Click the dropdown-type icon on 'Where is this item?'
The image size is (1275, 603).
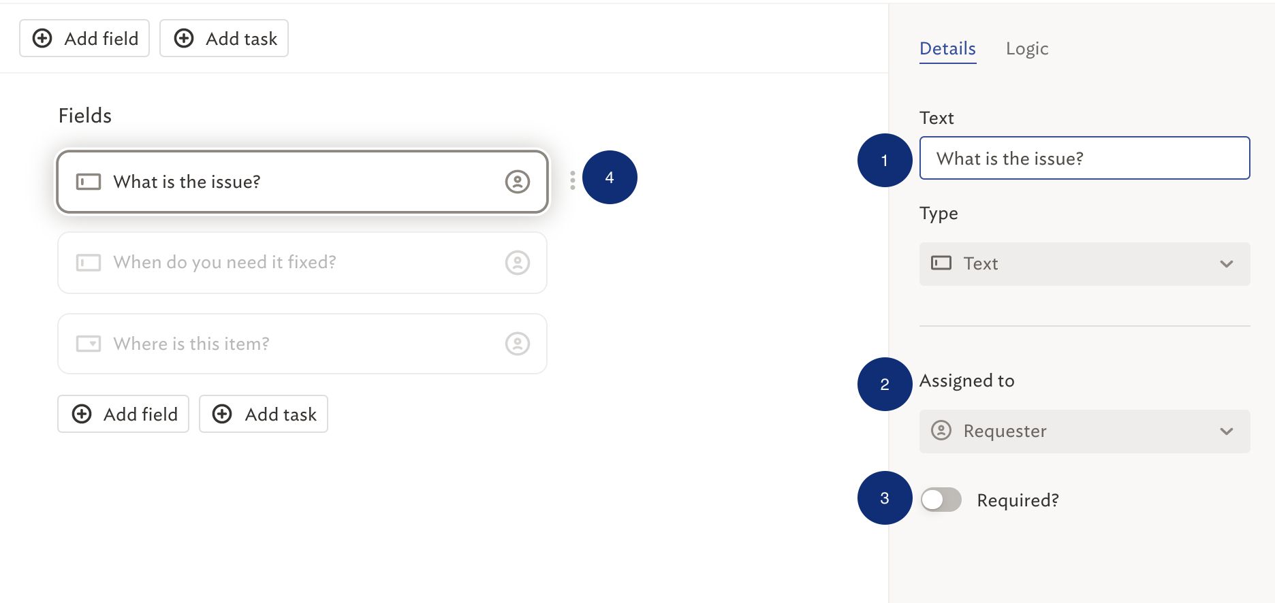tap(89, 344)
